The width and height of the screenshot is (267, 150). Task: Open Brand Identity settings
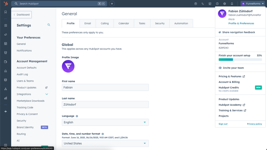pos(25,127)
